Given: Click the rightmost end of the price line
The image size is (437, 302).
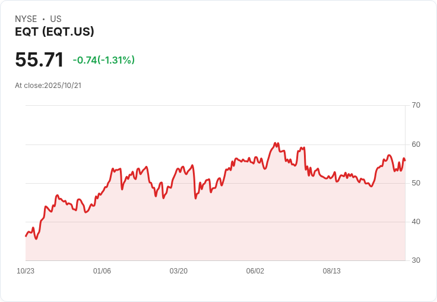Looking at the screenshot, I should (405, 160).
